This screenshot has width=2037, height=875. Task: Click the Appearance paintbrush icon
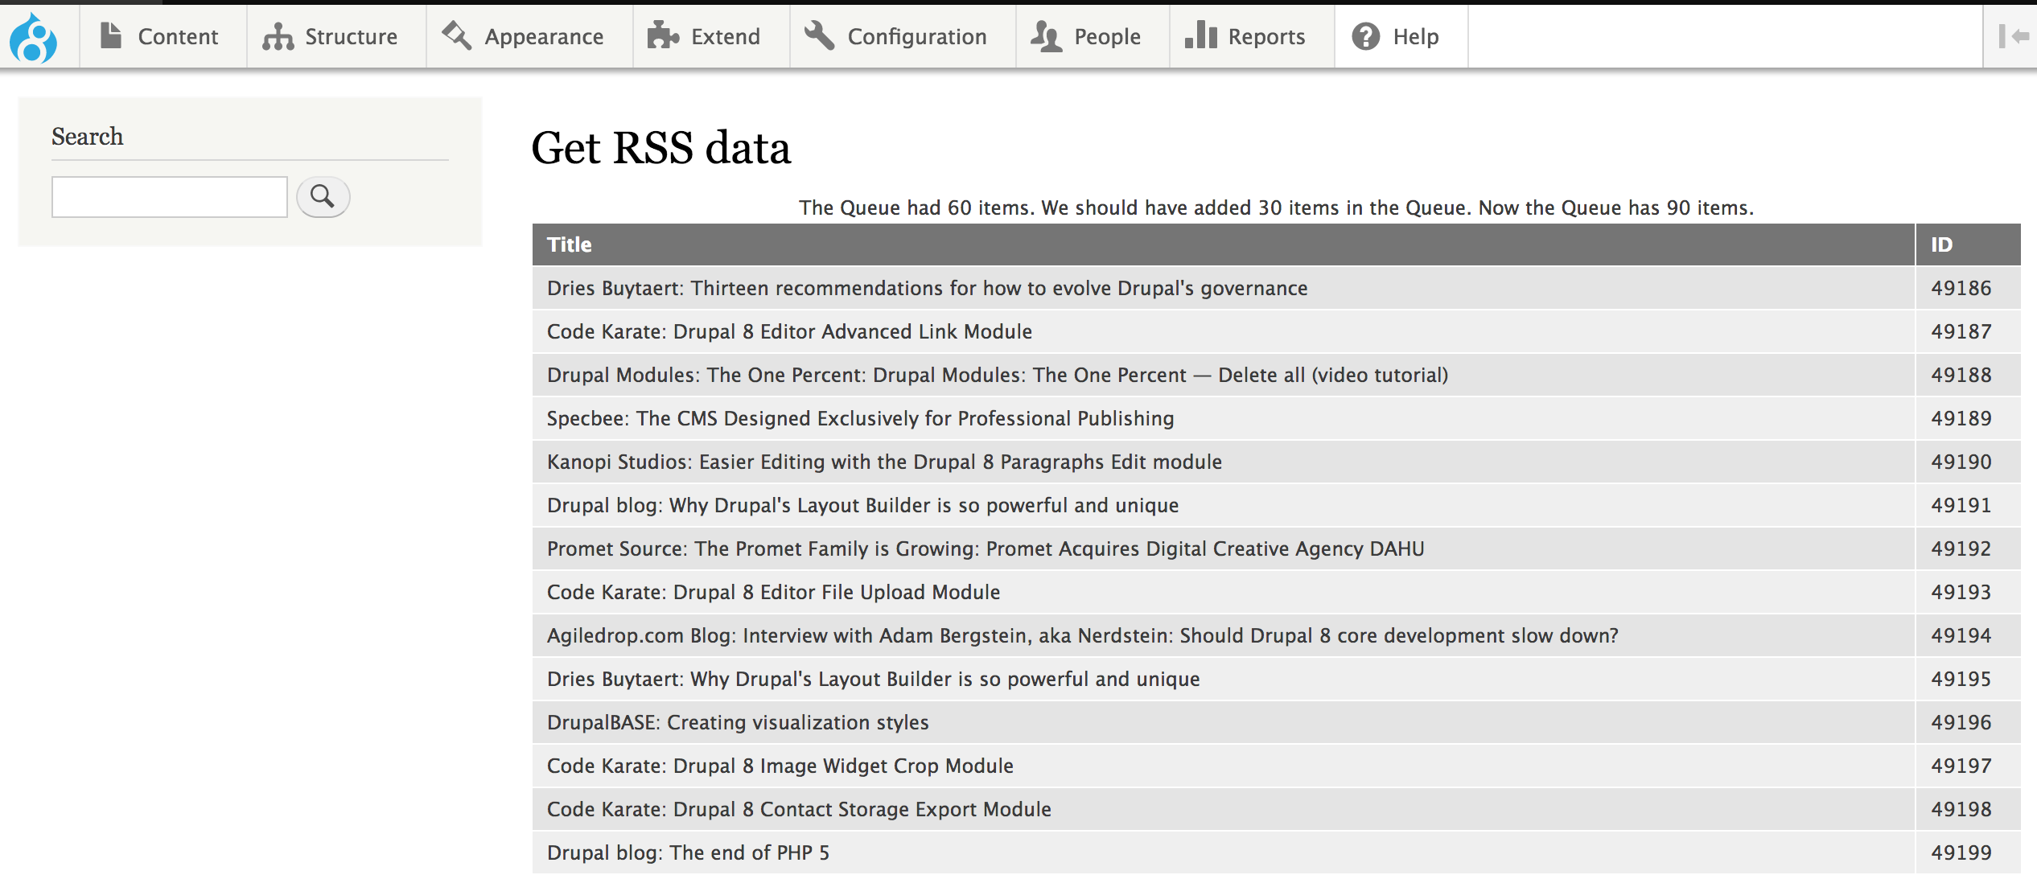[x=457, y=36]
